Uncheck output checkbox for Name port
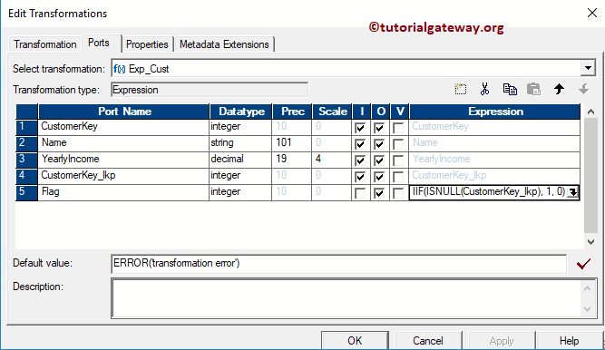The width and height of the screenshot is (605, 350). pos(379,144)
